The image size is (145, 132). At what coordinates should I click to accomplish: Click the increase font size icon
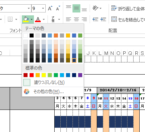pyautogui.click(x=50, y=8)
